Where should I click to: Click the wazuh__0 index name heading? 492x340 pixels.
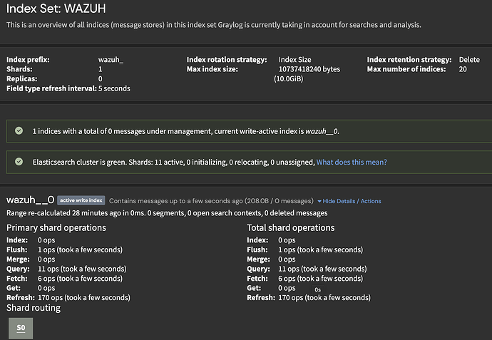31,200
